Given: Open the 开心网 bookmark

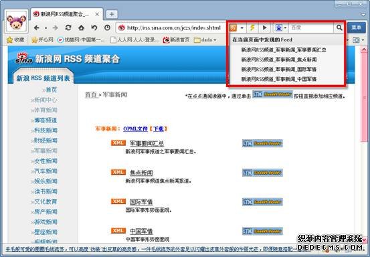Looking at the screenshot, I should pos(43,40).
